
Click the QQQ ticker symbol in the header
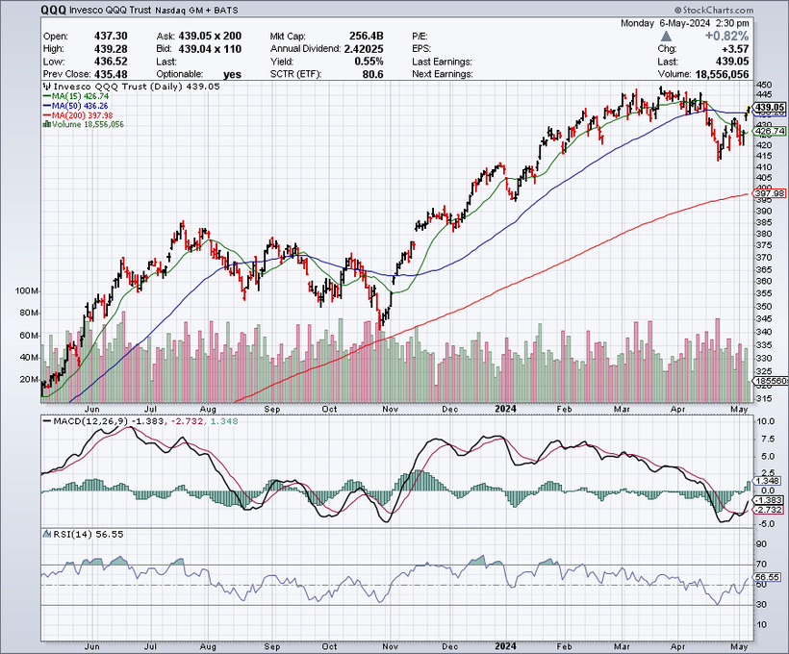[53, 10]
